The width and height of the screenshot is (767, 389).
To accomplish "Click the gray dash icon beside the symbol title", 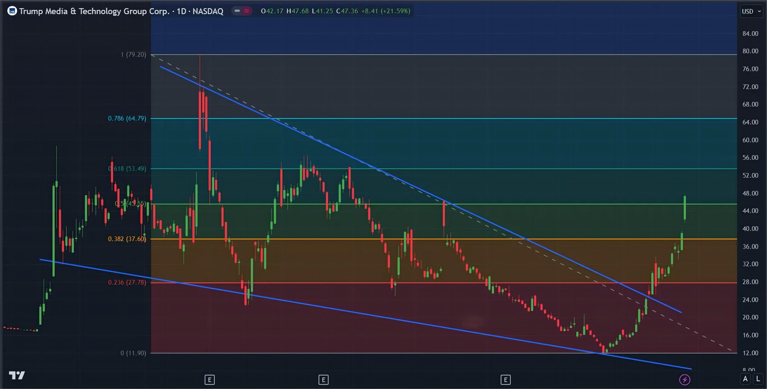I will pyautogui.click(x=237, y=11).
